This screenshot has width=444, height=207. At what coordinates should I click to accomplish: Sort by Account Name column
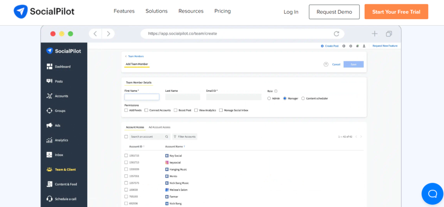click(x=175, y=146)
